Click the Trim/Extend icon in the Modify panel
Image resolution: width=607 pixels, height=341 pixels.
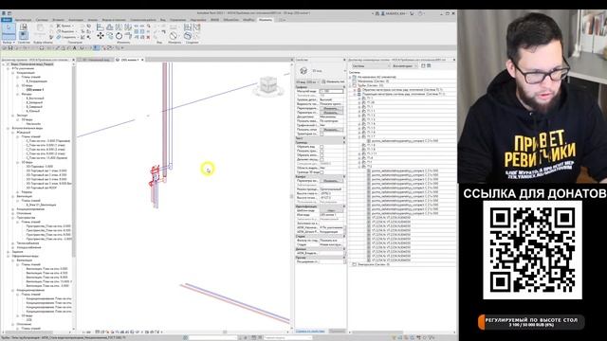[x=128, y=36]
